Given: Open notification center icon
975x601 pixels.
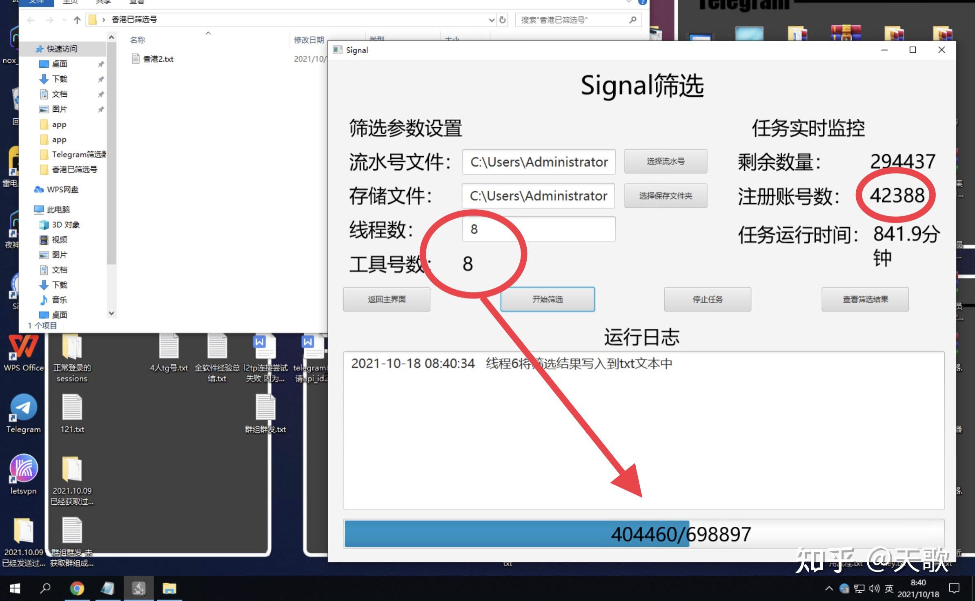Looking at the screenshot, I should tap(954, 588).
